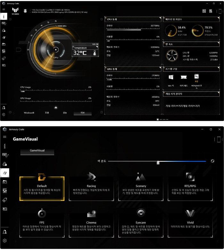Select the Scenery display mode card
This screenshot has height=250, width=224.
[141, 189]
